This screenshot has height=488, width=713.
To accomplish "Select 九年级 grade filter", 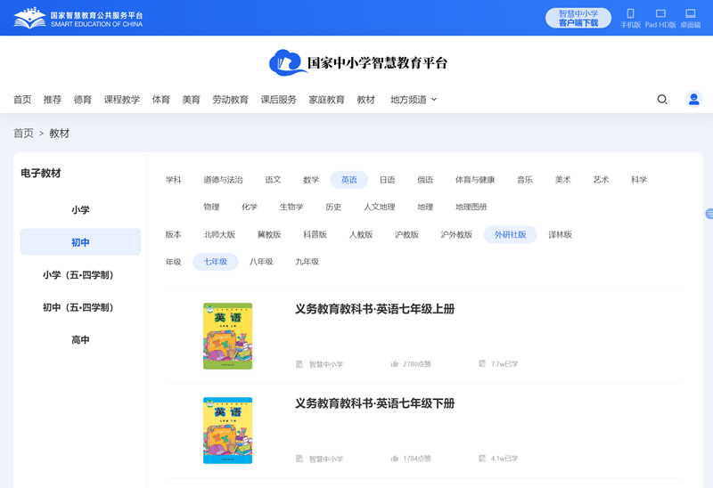I will (x=307, y=262).
